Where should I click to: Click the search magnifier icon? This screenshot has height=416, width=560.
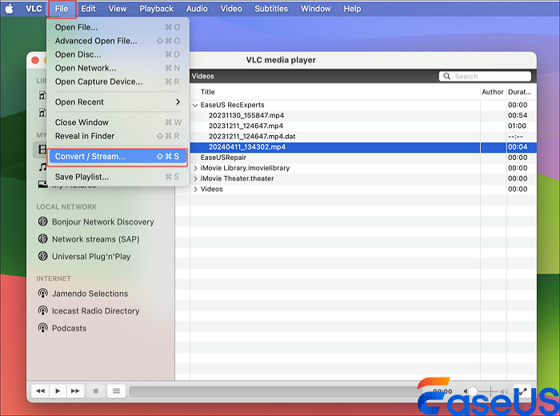point(446,76)
